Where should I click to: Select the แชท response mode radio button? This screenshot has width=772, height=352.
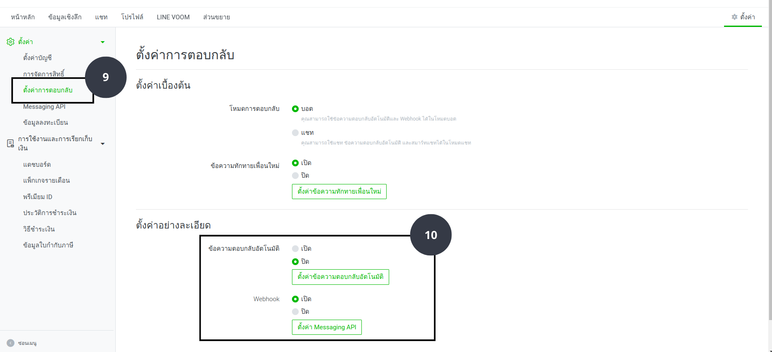coord(295,133)
